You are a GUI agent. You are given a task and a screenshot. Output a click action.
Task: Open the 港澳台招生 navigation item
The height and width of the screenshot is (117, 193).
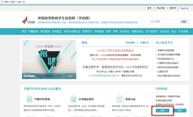pos(138,31)
